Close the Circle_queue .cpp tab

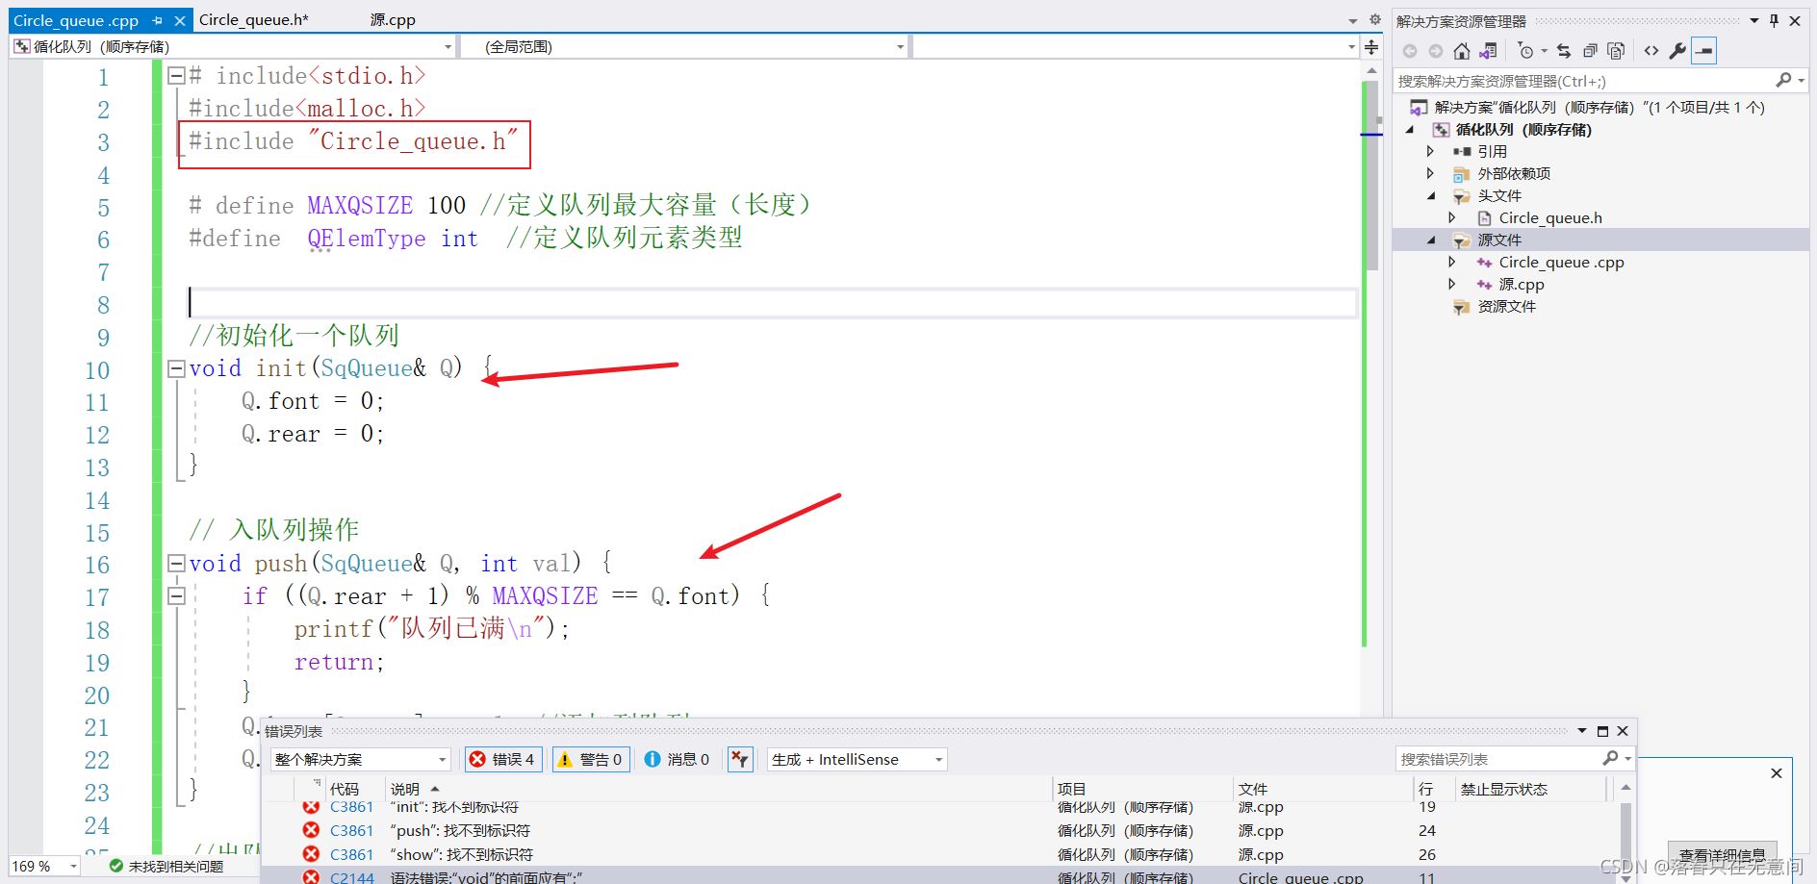pyautogui.click(x=179, y=20)
